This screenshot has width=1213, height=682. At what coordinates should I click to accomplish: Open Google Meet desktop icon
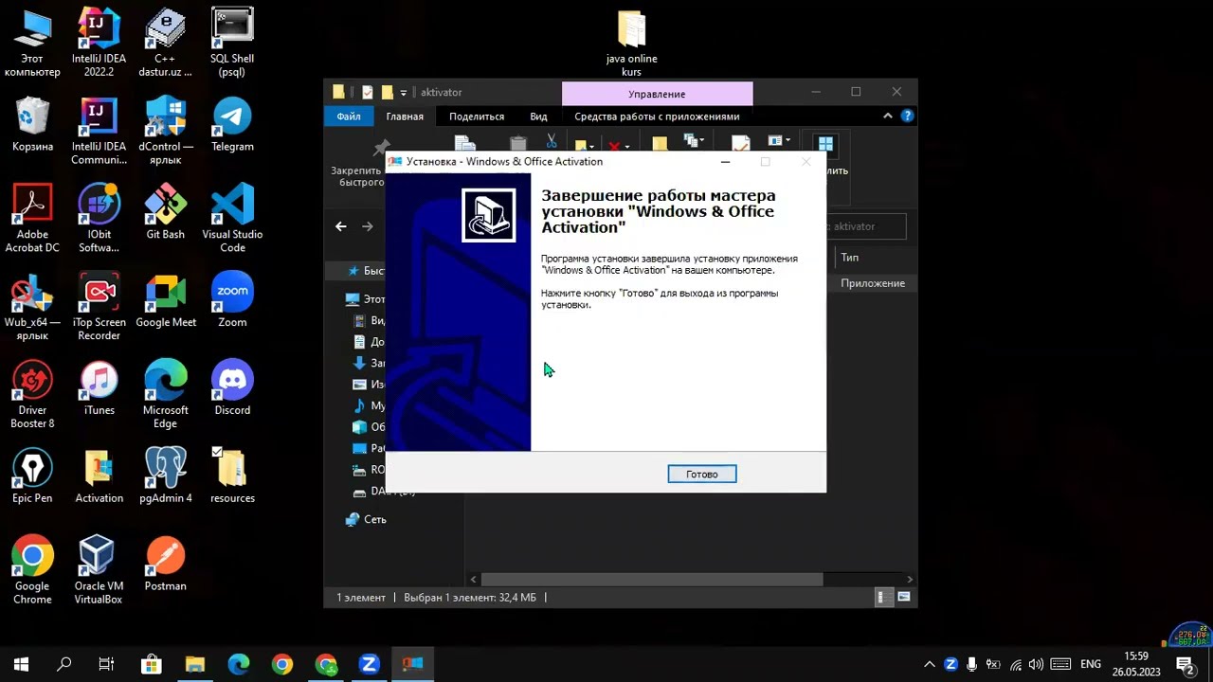pos(165,301)
